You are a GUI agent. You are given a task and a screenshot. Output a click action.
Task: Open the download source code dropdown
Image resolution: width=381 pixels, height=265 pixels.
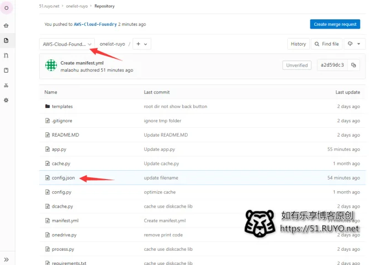coord(354,44)
